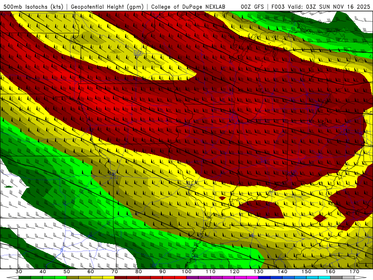
Task: Click the 30 label on the color scale
Action: pyautogui.click(x=19, y=272)
